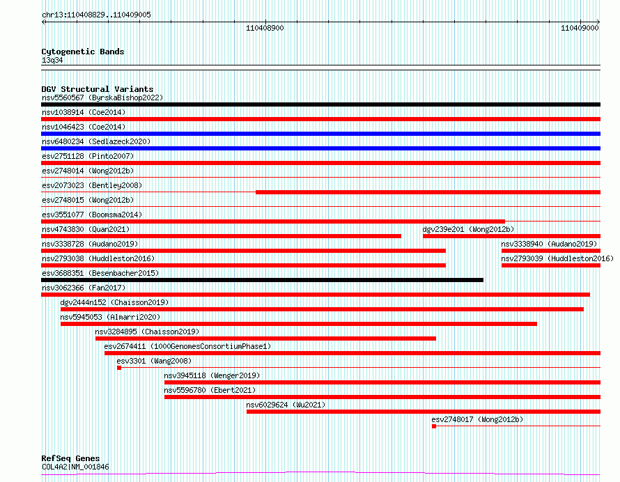Click nsv3338940 (Audano2019) variant label
The width and height of the screenshot is (620, 482).
pos(549,244)
